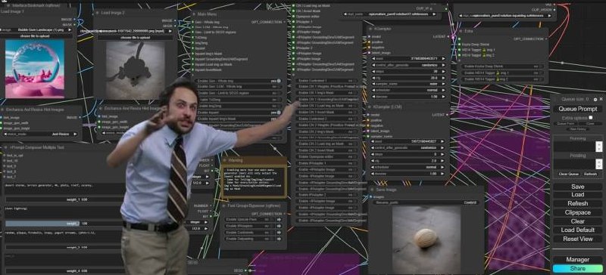This screenshot has width=606, height=275.
Task: Click the bubble landscape preview in Load Image 1
Action: pos(35,69)
